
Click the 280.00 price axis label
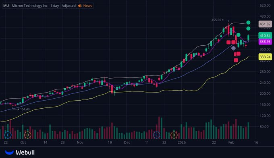click(x=265, y=71)
